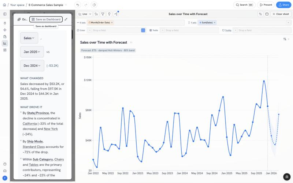Click the Chairs link
This screenshot has width=293, height=183.
point(59,159)
